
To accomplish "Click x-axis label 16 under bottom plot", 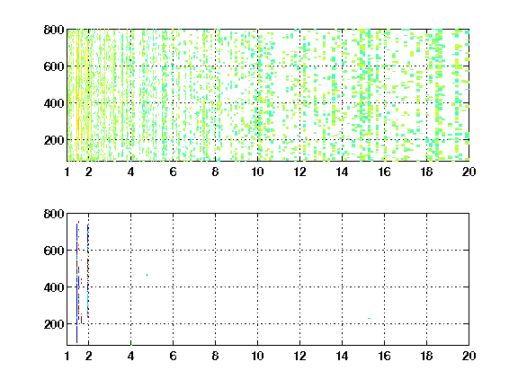I will [384, 356].
